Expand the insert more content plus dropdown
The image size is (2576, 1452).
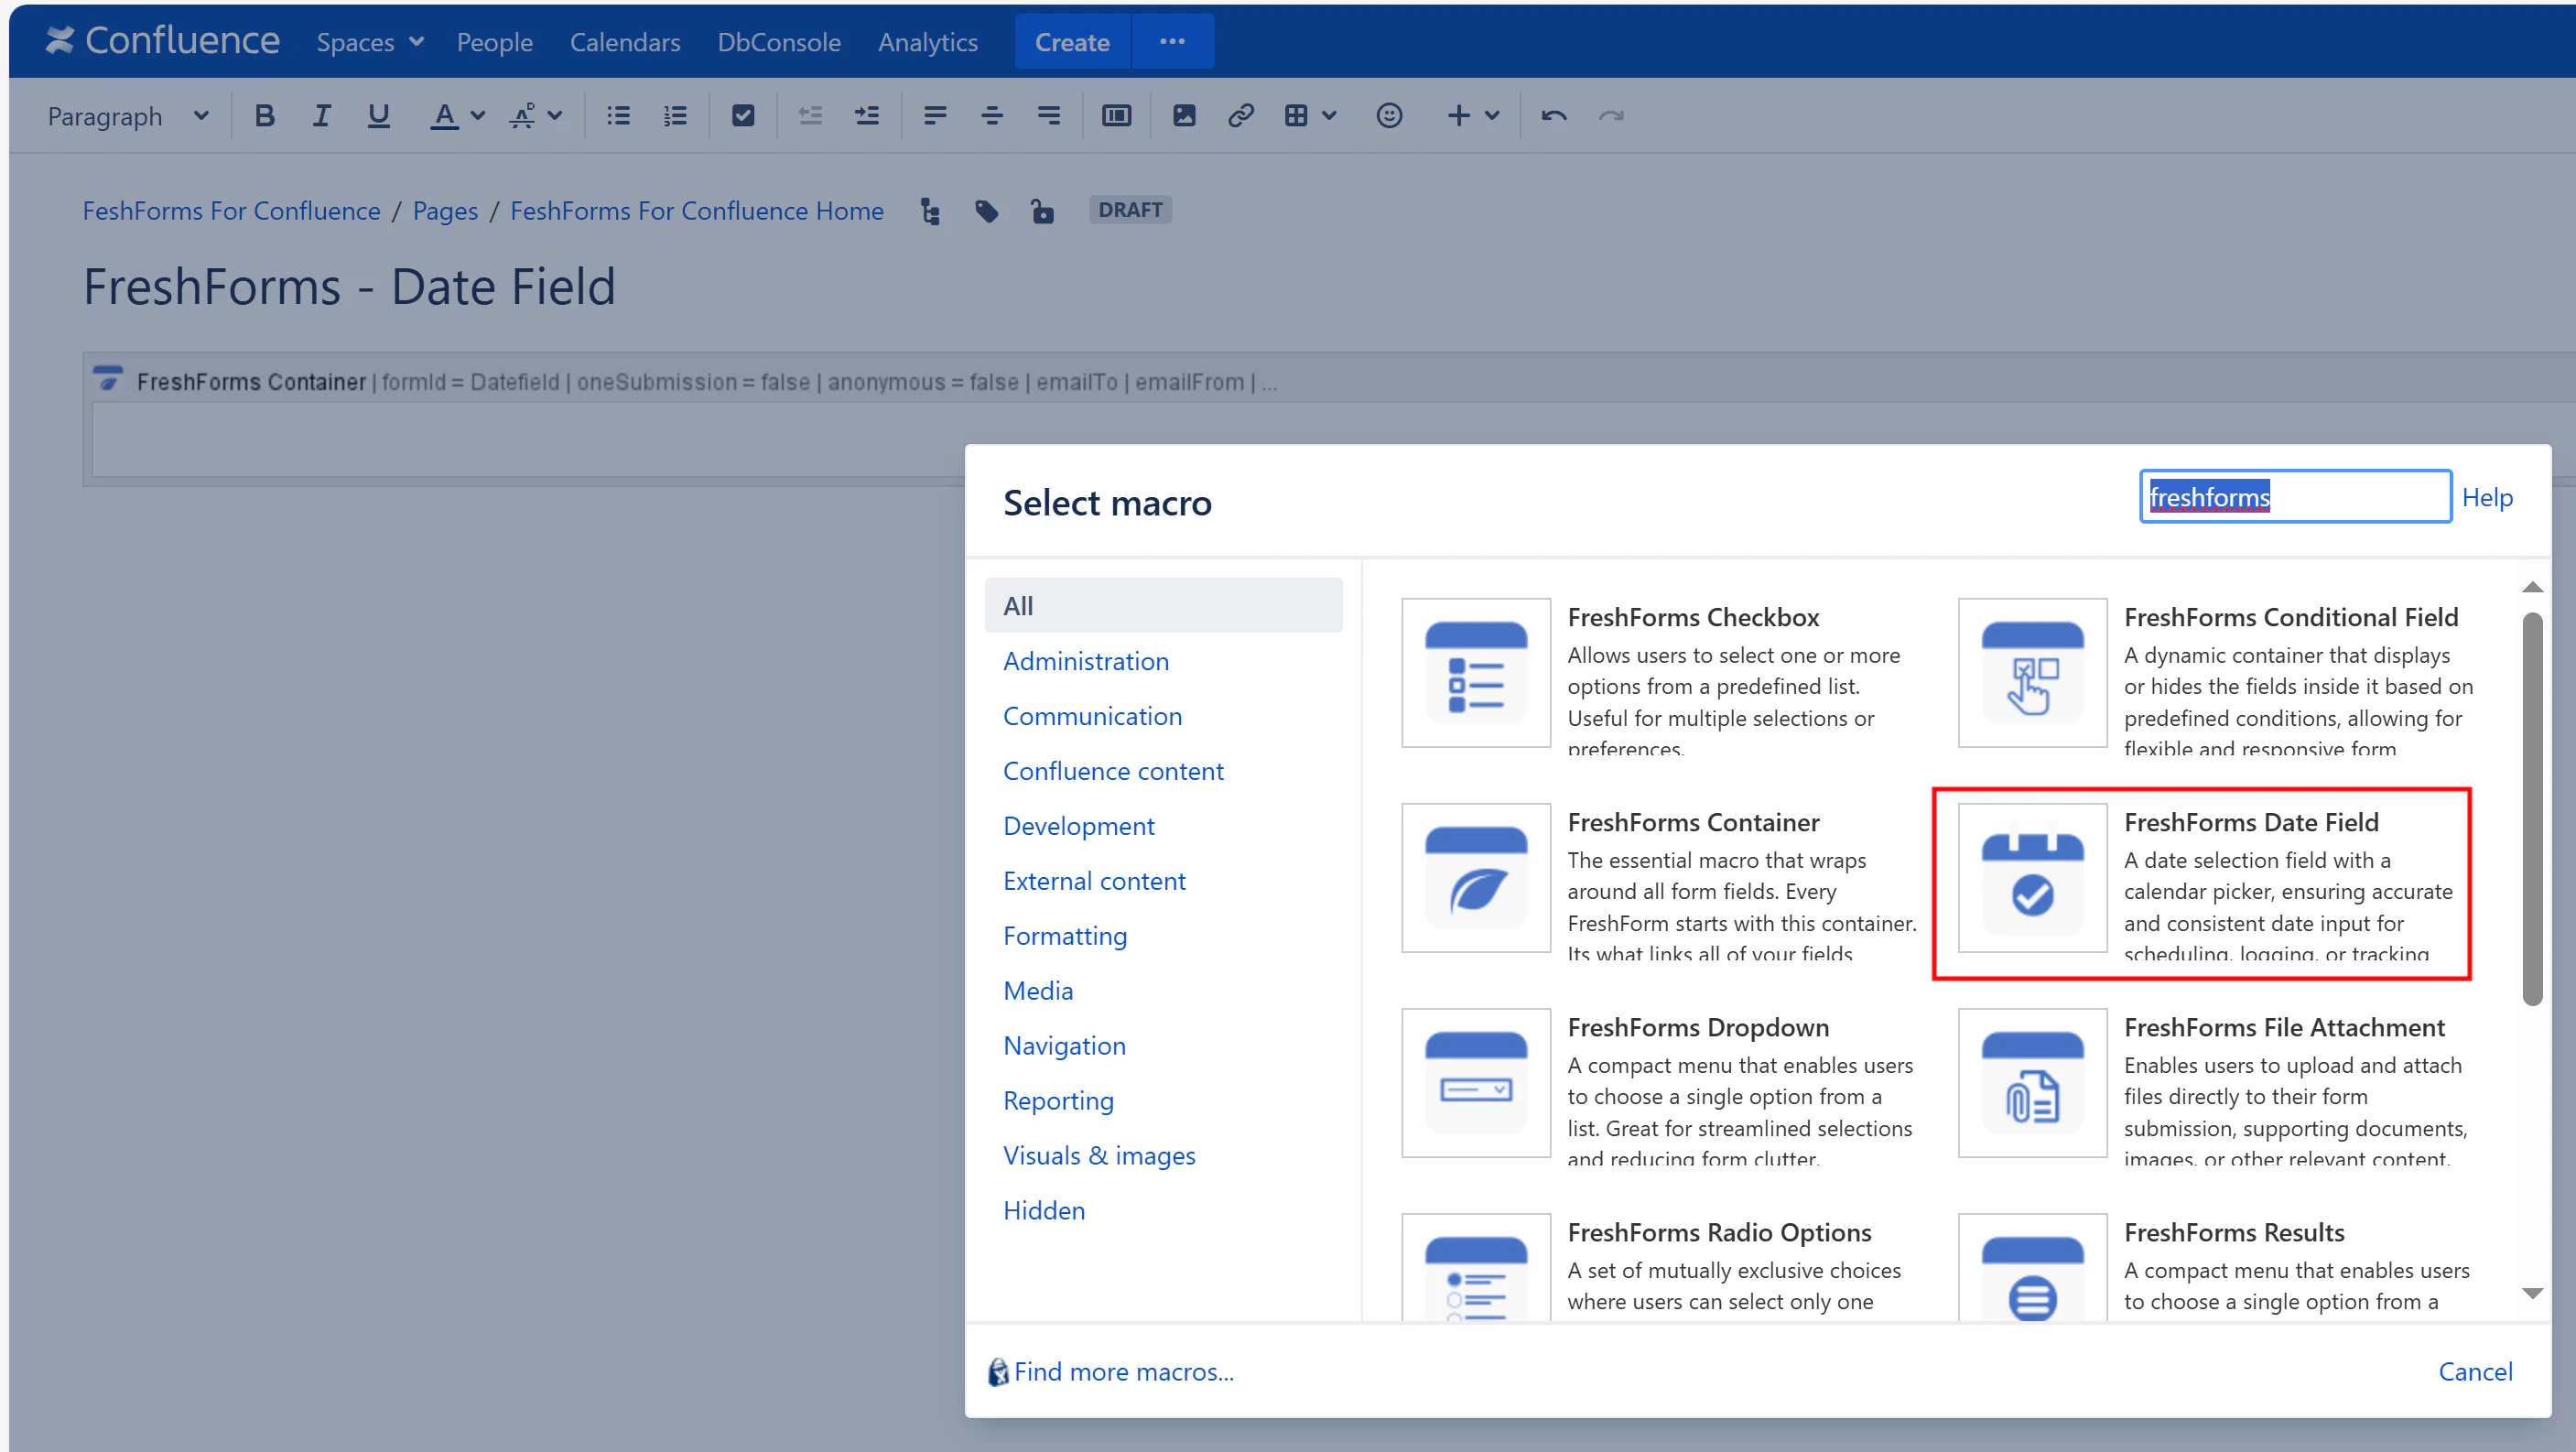(x=1472, y=116)
